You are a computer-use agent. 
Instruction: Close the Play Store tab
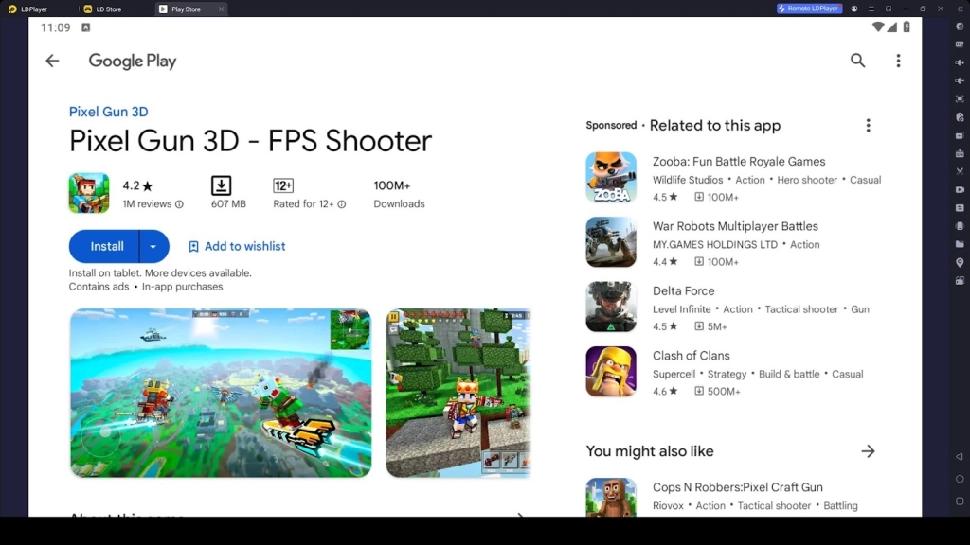[x=221, y=9]
